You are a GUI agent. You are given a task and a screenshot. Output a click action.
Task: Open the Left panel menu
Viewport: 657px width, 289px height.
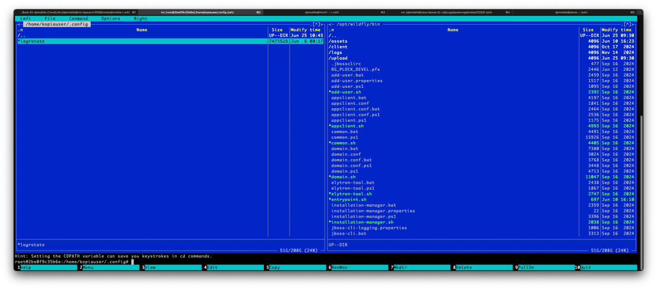[25, 18]
